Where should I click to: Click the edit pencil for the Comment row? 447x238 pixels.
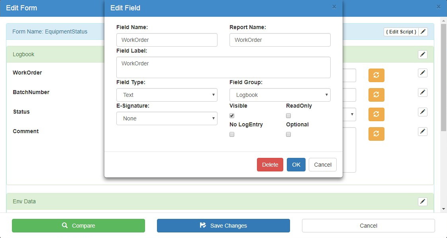click(423, 132)
